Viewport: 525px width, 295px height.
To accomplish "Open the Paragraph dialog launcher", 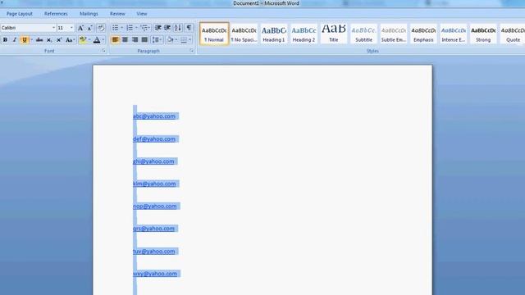I will (x=192, y=51).
